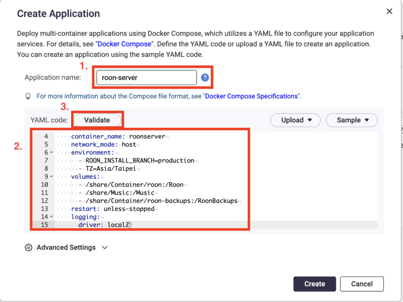Click the volumes: key on line 9

85,177
